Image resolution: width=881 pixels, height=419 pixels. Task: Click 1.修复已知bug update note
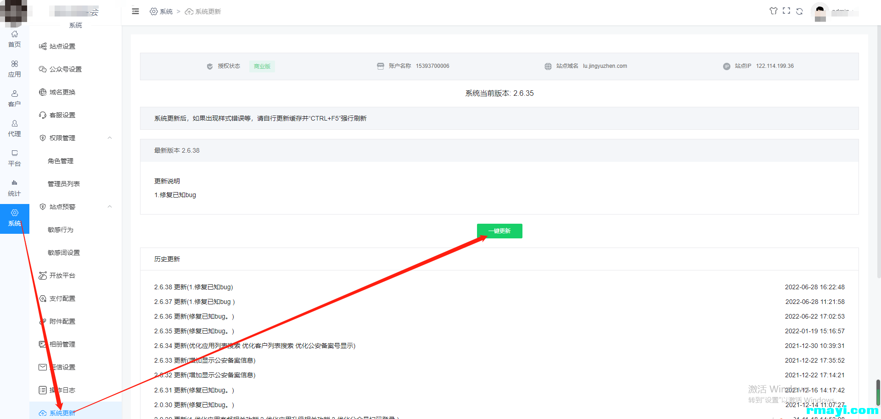[175, 195]
